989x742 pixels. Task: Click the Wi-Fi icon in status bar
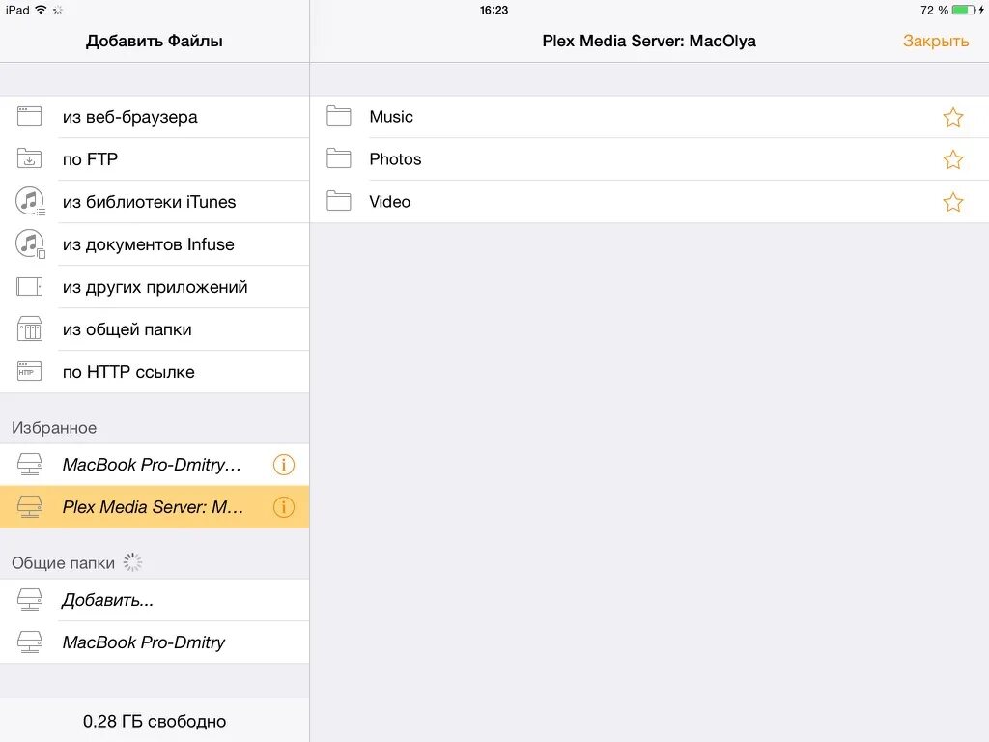(x=41, y=10)
